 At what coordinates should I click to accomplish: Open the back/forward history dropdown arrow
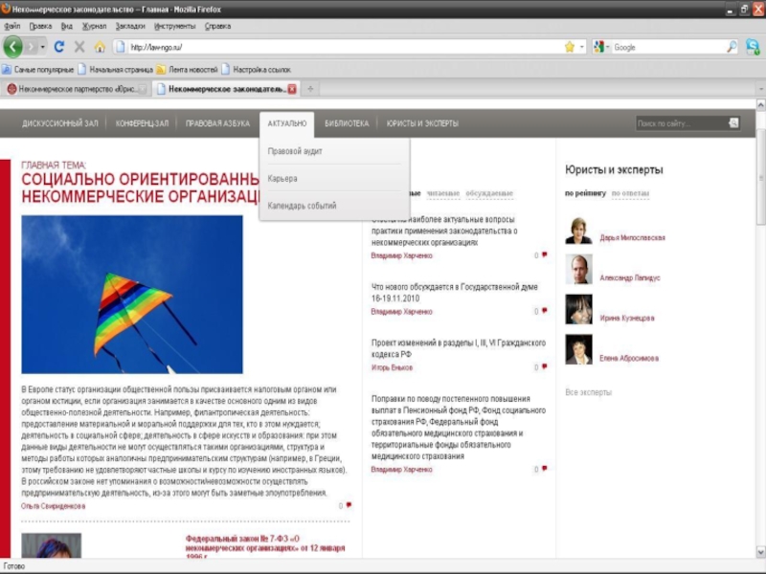(42, 47)
